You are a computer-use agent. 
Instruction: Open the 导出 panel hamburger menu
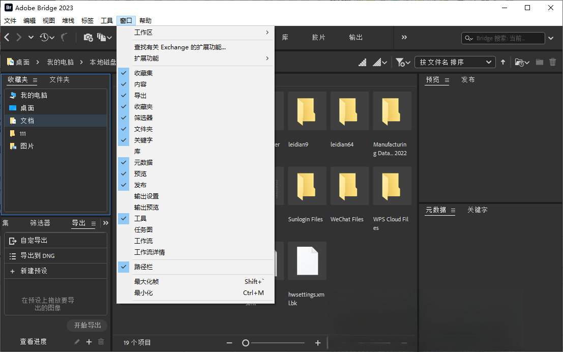pos(94,223)
